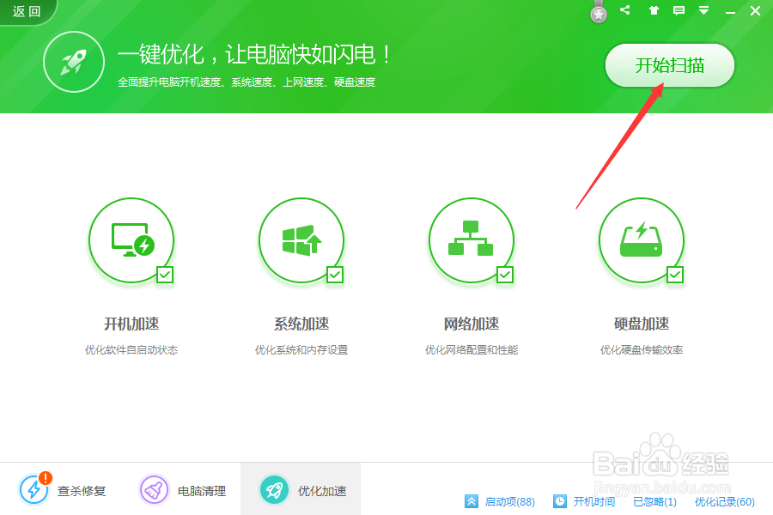Go back using the 返回 button
Screen dimensions: 773x515
pyautogui.click(x=27, y=11)
